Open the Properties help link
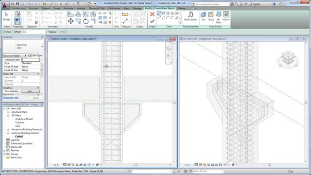The height and width of the screenshot is (175, 311). pos(11,98)
